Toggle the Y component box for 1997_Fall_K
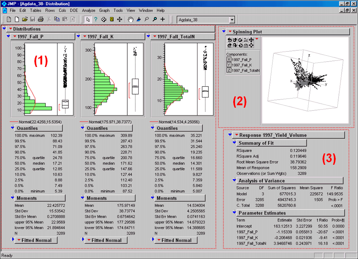The height and width of the screenshot is (259, 358). tap(229, 65)
